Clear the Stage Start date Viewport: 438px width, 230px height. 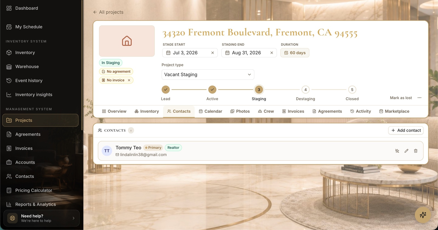(212, 53)
